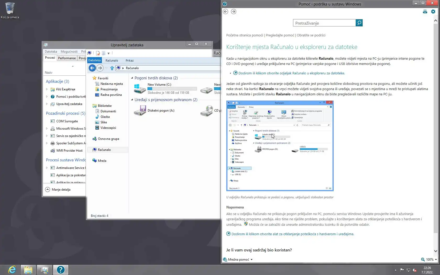Screen dimensions: 440x275
Task: Sort Task Manager processes by Naziv column
Action: [49, 73]
